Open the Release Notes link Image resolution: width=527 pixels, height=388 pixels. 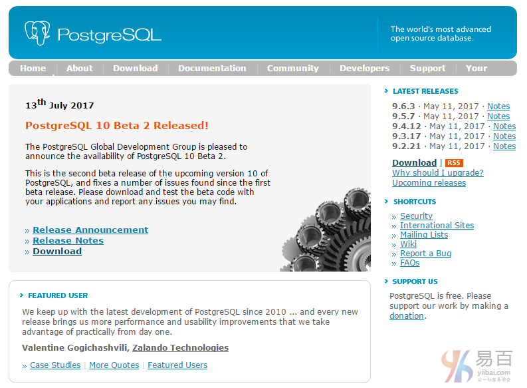coord(68,241)
